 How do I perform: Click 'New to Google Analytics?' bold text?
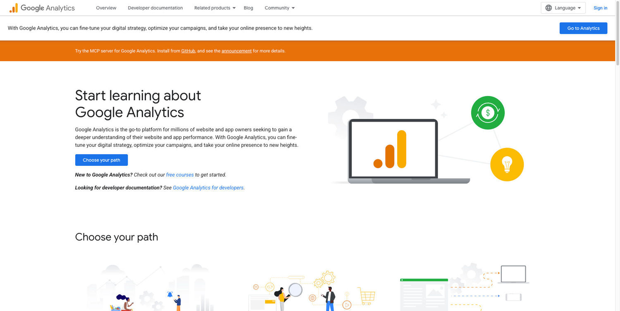[x=104, y=175]
